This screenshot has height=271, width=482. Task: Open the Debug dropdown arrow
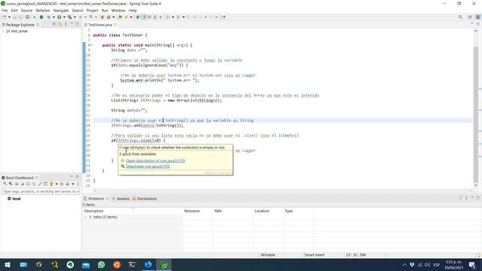[x=53, y=17]
